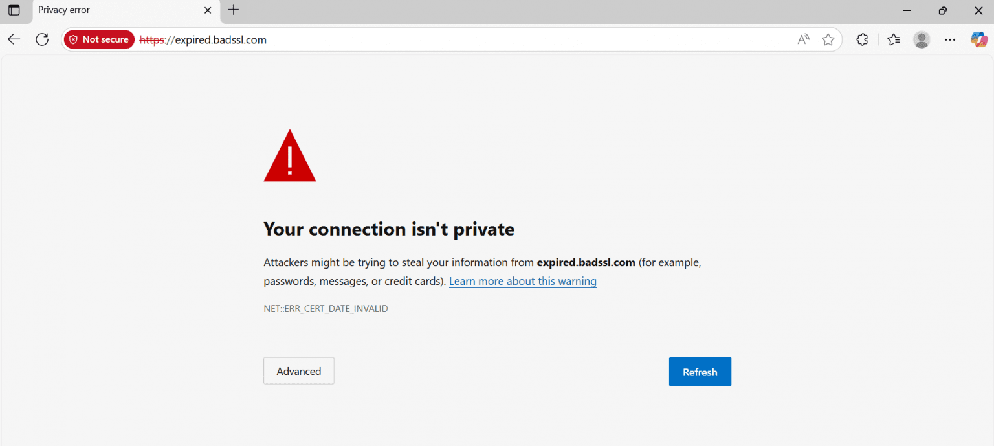This screenshot has height=446, width=994.
Task: Reload the page with the refresh icon
Action: coord(41,39)
